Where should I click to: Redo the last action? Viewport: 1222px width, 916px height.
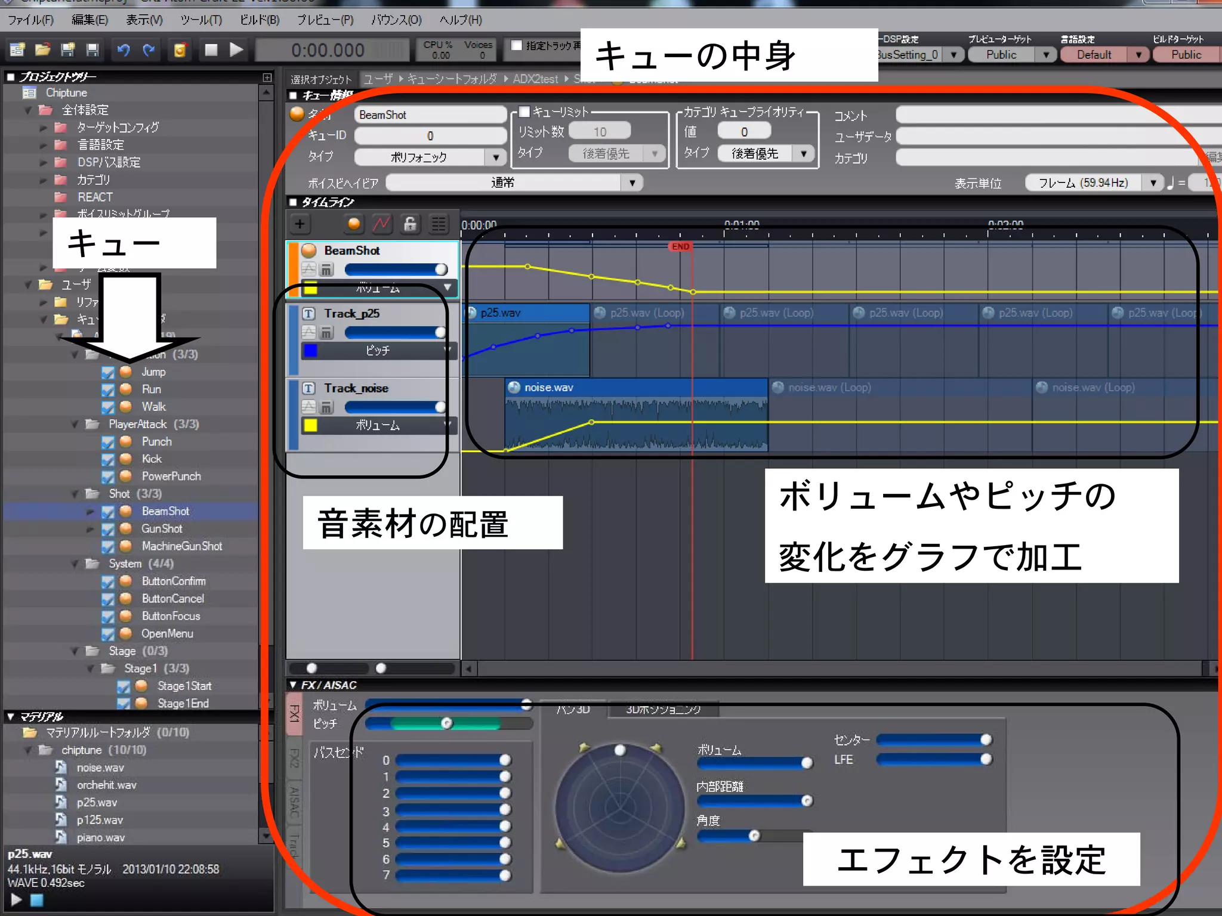click(149, 50)
